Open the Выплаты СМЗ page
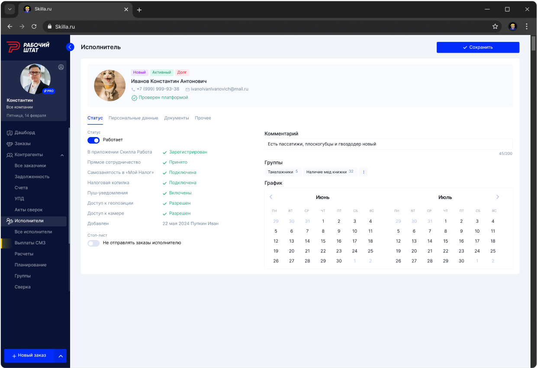Image resolution: width=537 pixels, height=368 pixels. (30, 243)
